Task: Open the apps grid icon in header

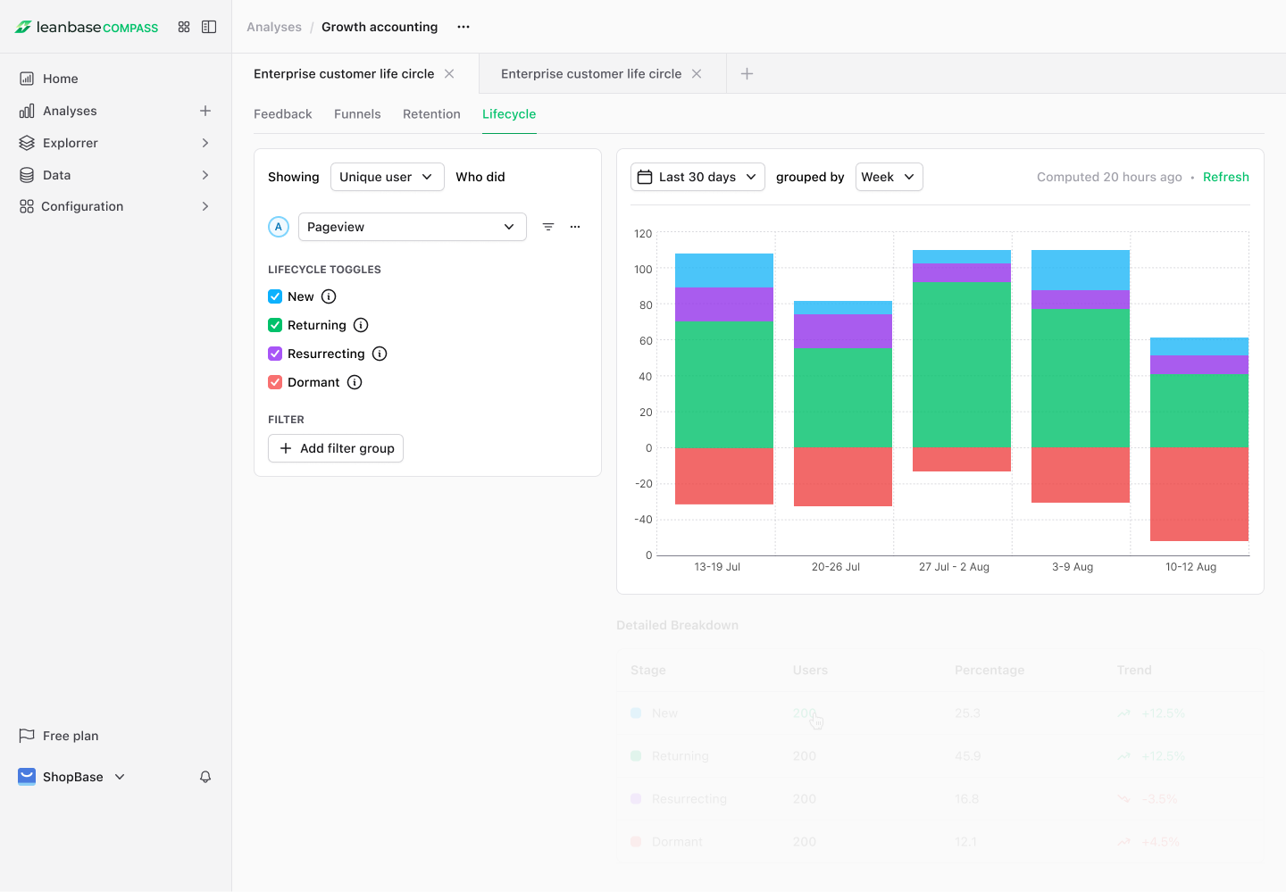Action: (x=184, y=27)
